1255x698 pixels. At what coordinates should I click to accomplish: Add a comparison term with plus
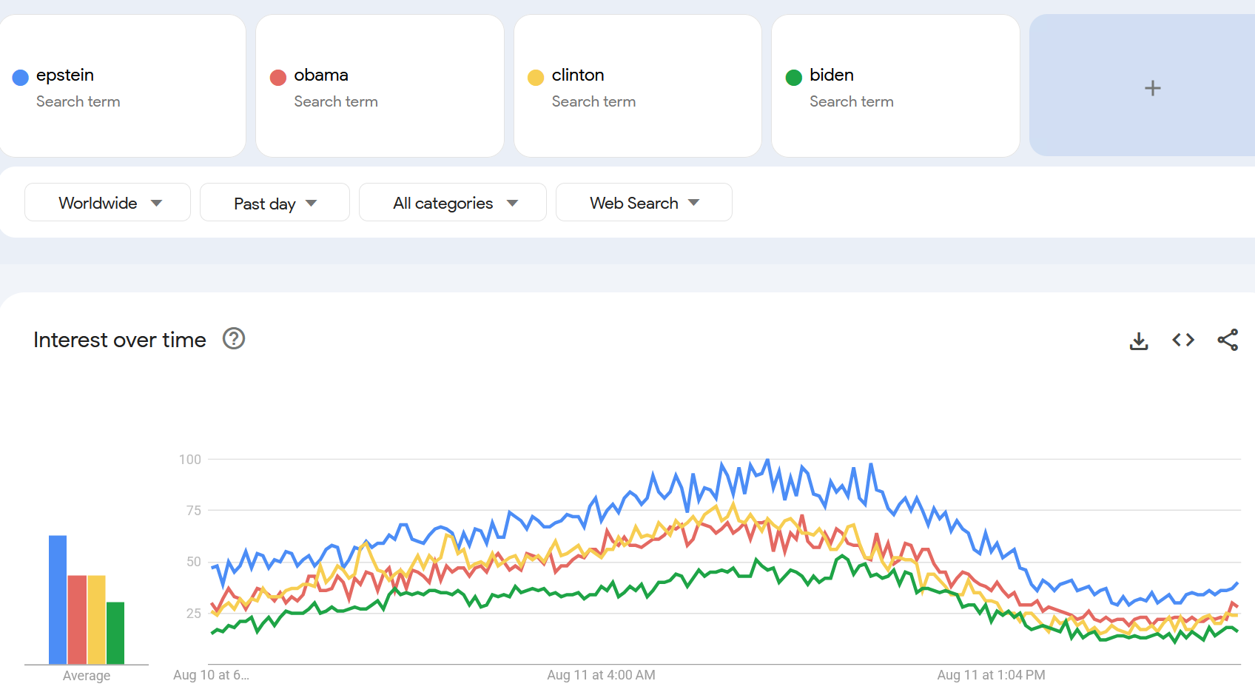pyautogui.click(x=1152, y=88)
